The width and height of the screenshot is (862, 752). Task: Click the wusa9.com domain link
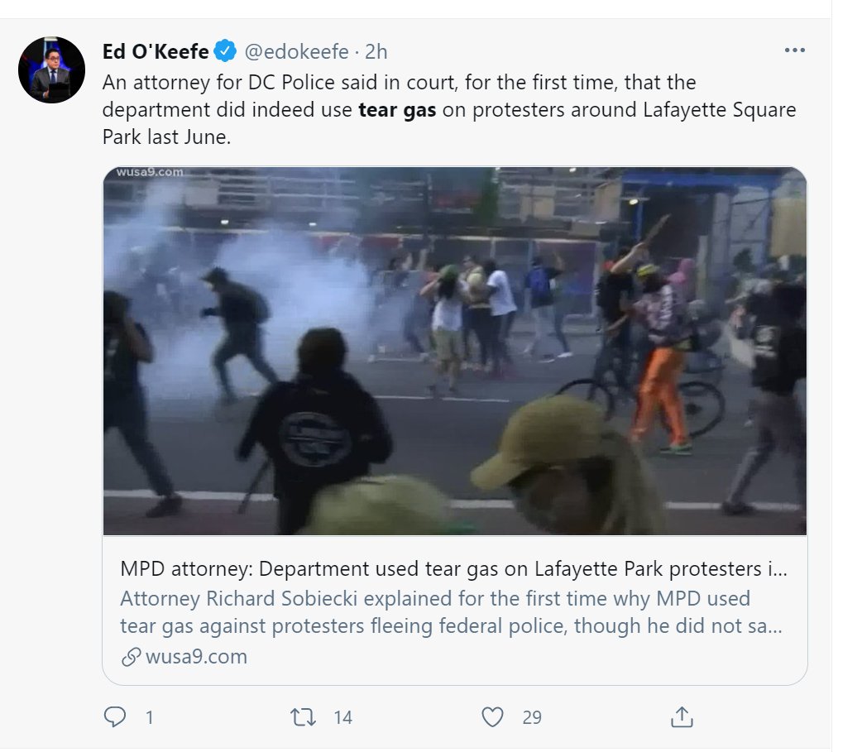[x=196, y=656]
